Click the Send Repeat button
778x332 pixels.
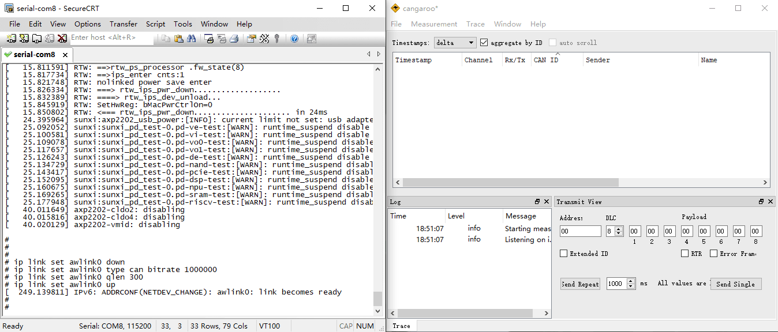pyautogui.click(x=579, y=284)
